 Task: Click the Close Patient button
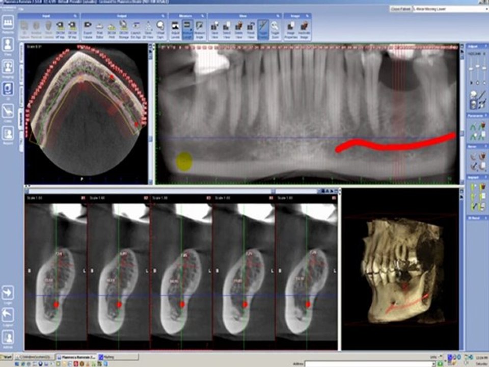(x=400, y=9)
